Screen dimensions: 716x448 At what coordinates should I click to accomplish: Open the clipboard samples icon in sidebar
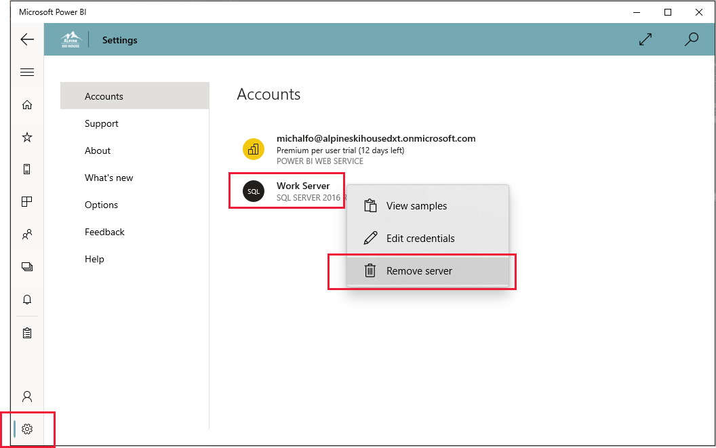click(x=27, y=333)
